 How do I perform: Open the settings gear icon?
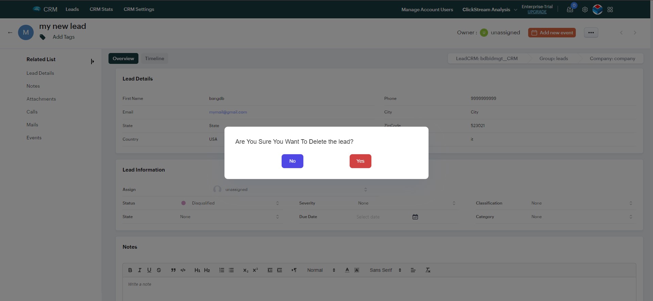(x=585, y=10)
